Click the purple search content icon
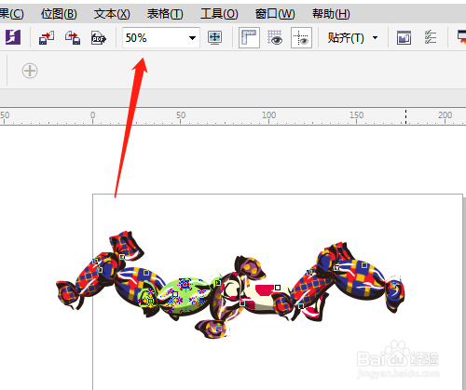Image resolution: width=466 pixels, height=390 pixels. (13, 37)
